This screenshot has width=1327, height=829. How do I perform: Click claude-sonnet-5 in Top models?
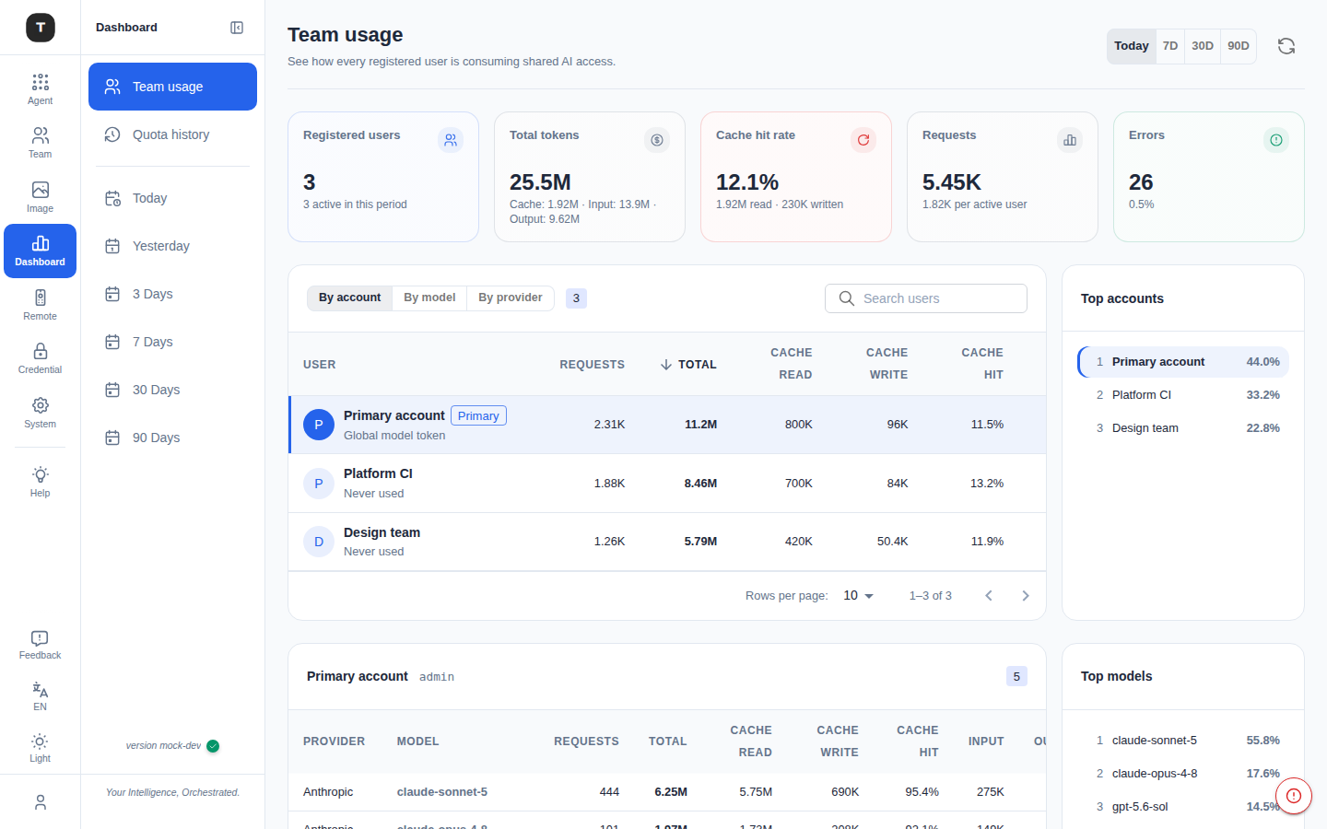(1183, 741)
